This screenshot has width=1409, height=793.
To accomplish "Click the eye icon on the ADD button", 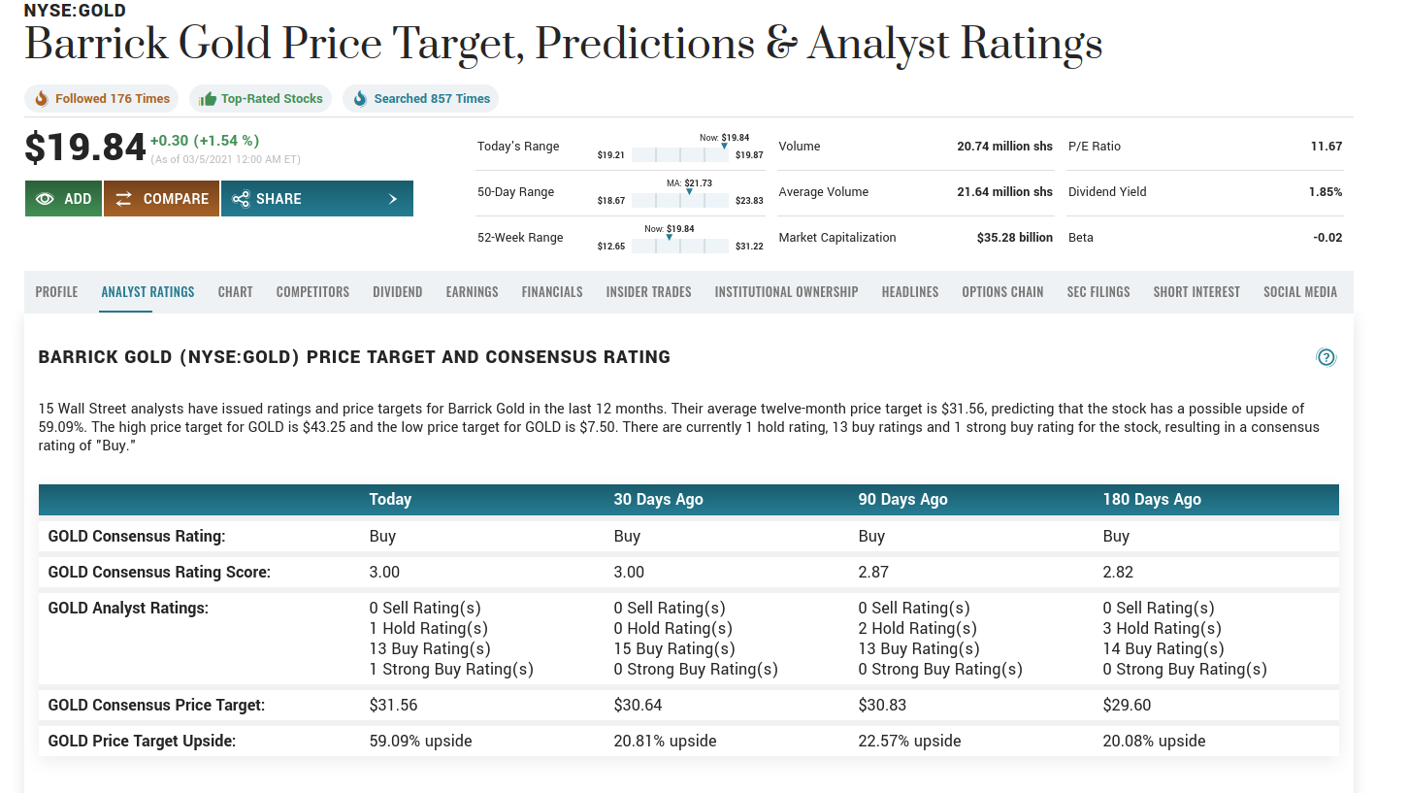I will click(x=43, y=198).
